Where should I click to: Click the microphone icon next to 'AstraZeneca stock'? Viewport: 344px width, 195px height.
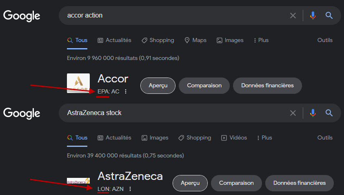tap(313, 113)
